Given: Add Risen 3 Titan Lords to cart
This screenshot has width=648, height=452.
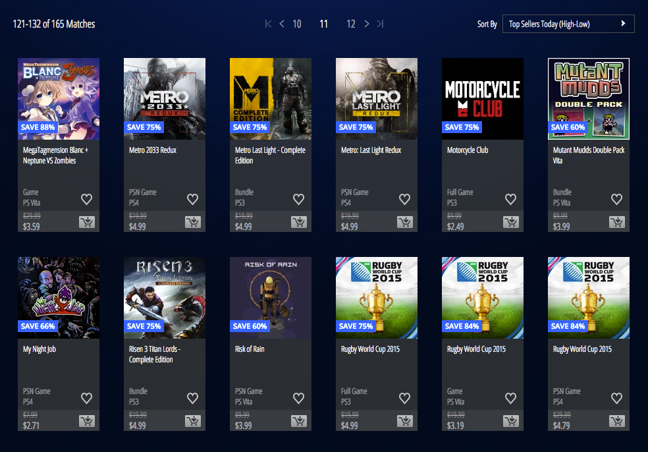Looking at the screenshot, I should point(193,421).
